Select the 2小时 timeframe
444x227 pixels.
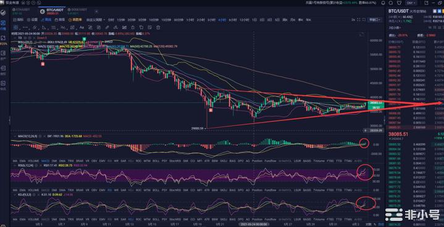point(201,20)
